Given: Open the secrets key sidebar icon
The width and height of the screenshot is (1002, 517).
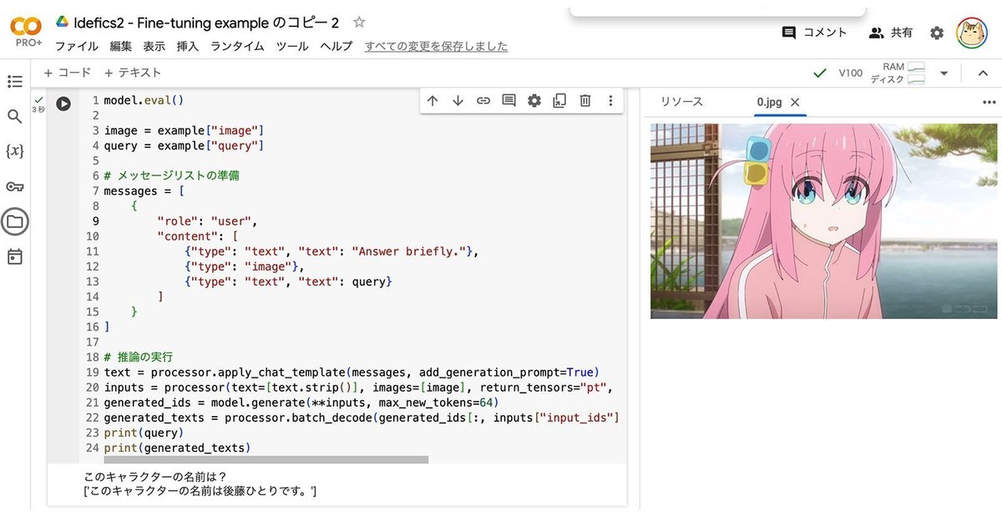Looking at the screenshot, I should click(14, 186).
